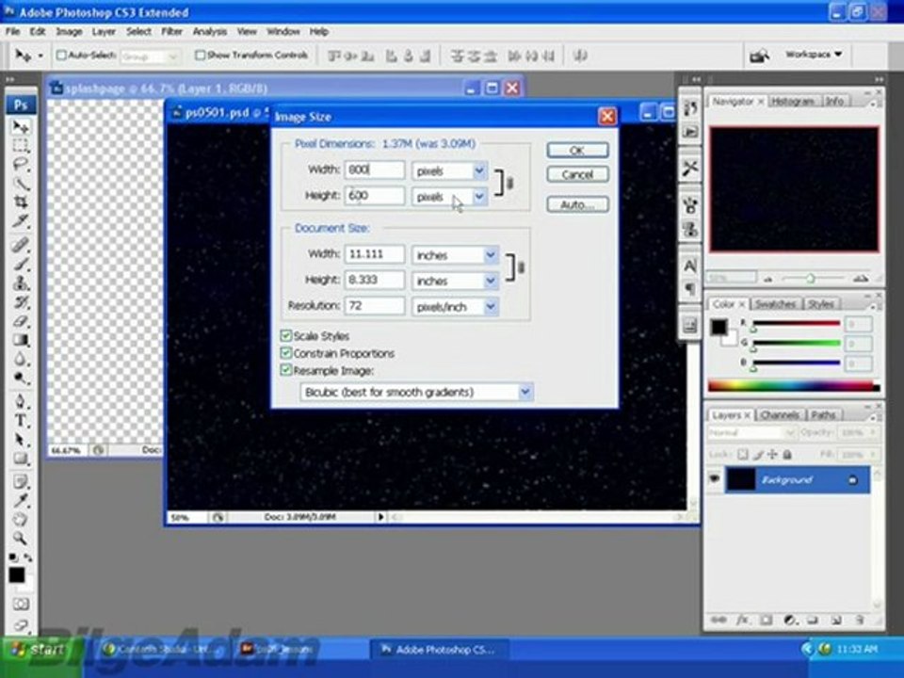904x678 pixels.
Task: Click Adobe Photoshop taskbar button
Action: tap(439, 650)
